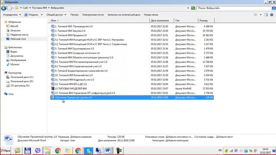Click Записать на оптический диск
The width and height of the screenshot is (276, 155).
coord(124,15)
